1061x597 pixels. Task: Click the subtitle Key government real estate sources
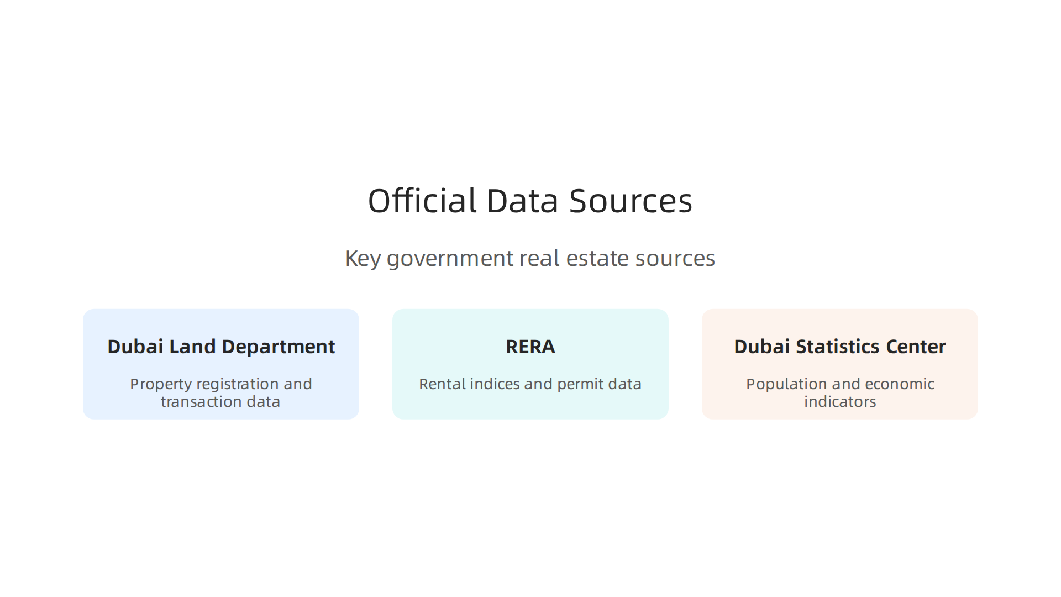(530, 258)
